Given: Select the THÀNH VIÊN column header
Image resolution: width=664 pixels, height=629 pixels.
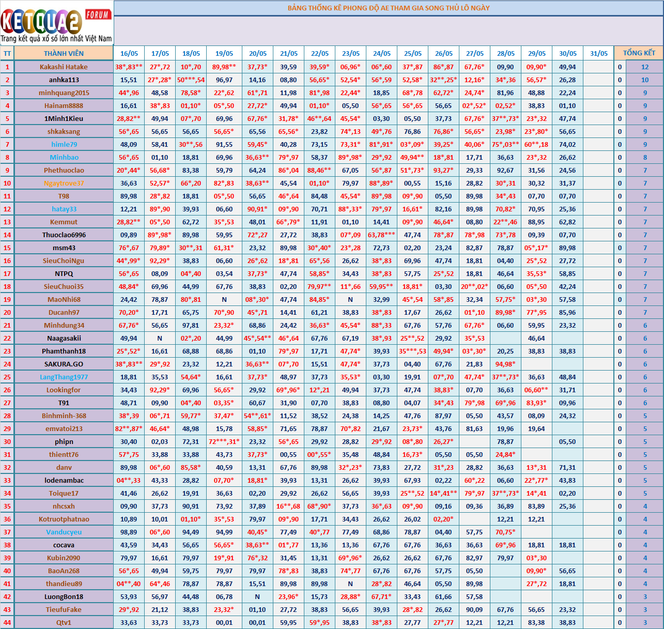Looking at the screenshot, I should [64, 53].
